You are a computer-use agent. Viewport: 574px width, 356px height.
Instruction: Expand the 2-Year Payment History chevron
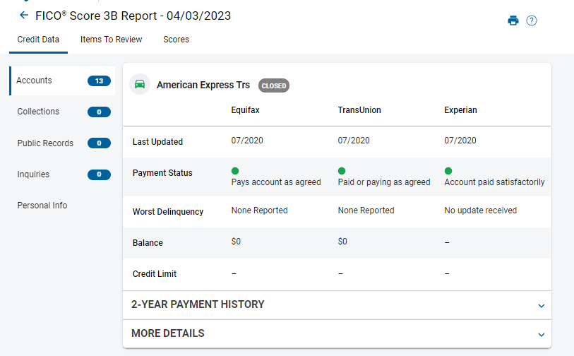pos(542,305)
